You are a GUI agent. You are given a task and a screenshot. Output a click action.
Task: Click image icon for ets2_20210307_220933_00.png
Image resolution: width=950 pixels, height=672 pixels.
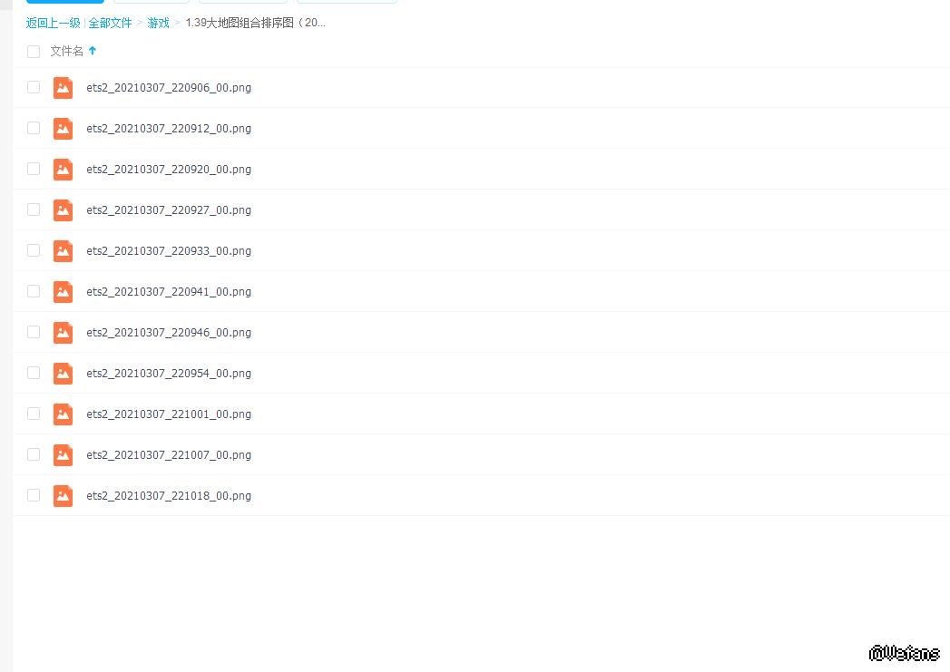coord(63,250)
